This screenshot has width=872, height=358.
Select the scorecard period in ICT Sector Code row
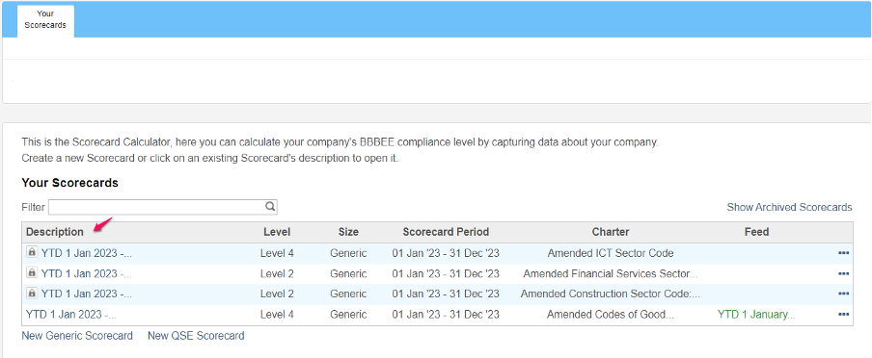coord(446,253)
